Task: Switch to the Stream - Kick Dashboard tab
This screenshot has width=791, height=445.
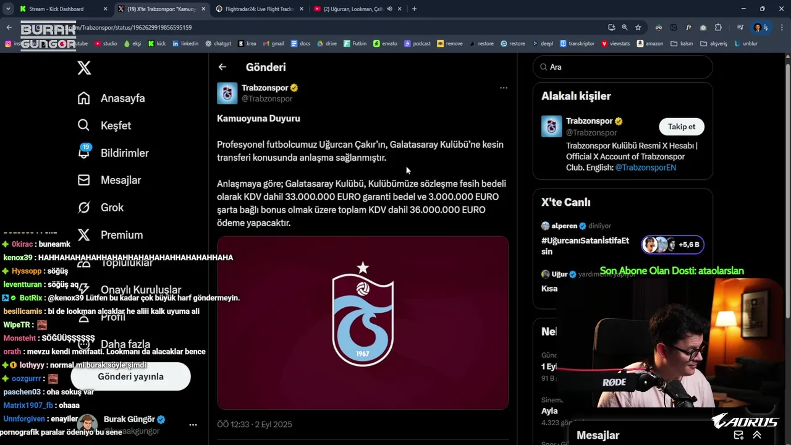Action: pos(62,9)
